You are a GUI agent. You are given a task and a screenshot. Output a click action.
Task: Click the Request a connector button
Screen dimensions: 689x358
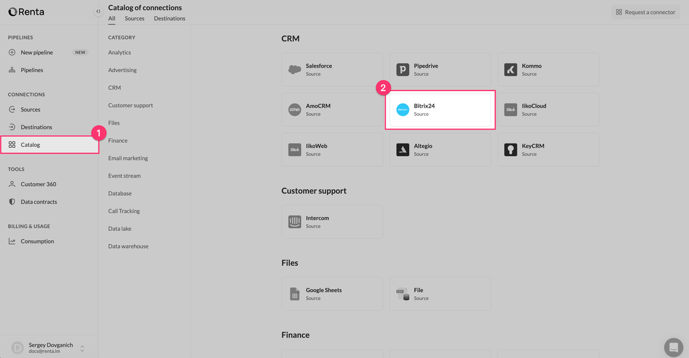coord(645,12)
